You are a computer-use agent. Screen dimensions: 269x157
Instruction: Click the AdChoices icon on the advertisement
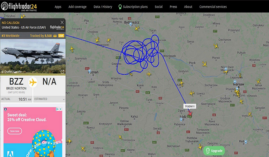(x=58, y=109)
